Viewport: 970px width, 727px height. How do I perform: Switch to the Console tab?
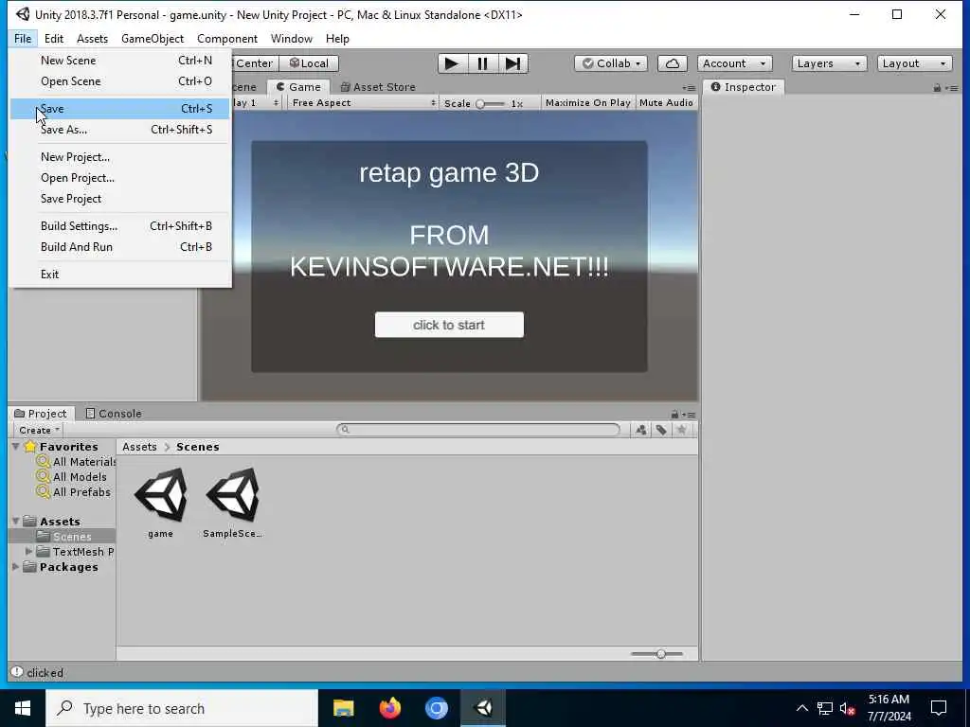(114, 414)
